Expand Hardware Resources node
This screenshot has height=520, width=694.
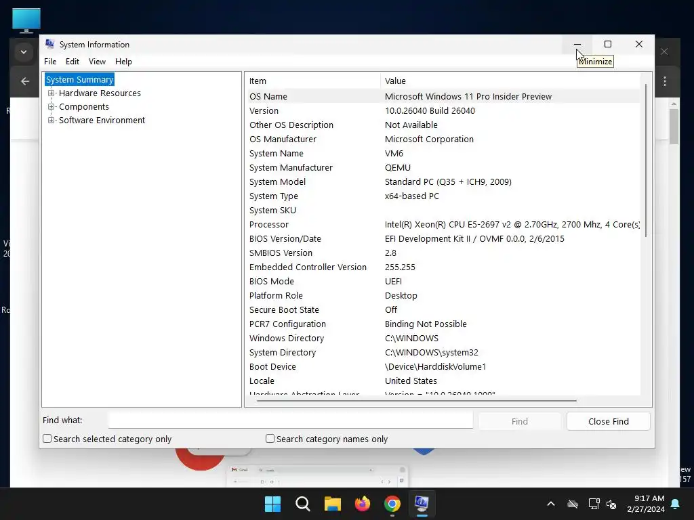pyautogui.click(x=52, y=93)
